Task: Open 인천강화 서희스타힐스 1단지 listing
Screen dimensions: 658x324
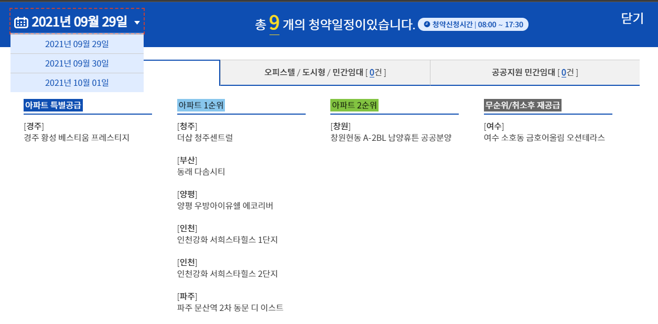Action: point(228,240)
